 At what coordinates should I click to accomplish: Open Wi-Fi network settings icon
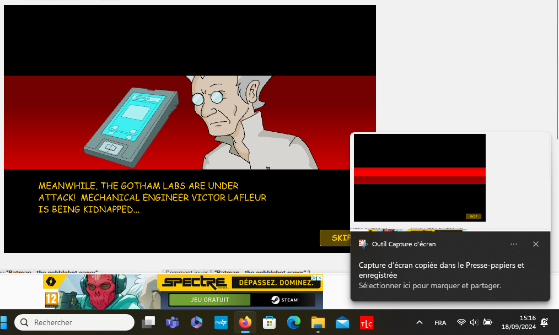click(x=461, y=322)
